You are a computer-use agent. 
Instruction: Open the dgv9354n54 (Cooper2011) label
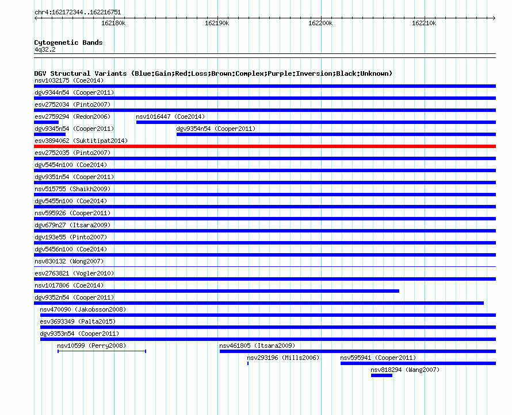(x=216, y=129)
